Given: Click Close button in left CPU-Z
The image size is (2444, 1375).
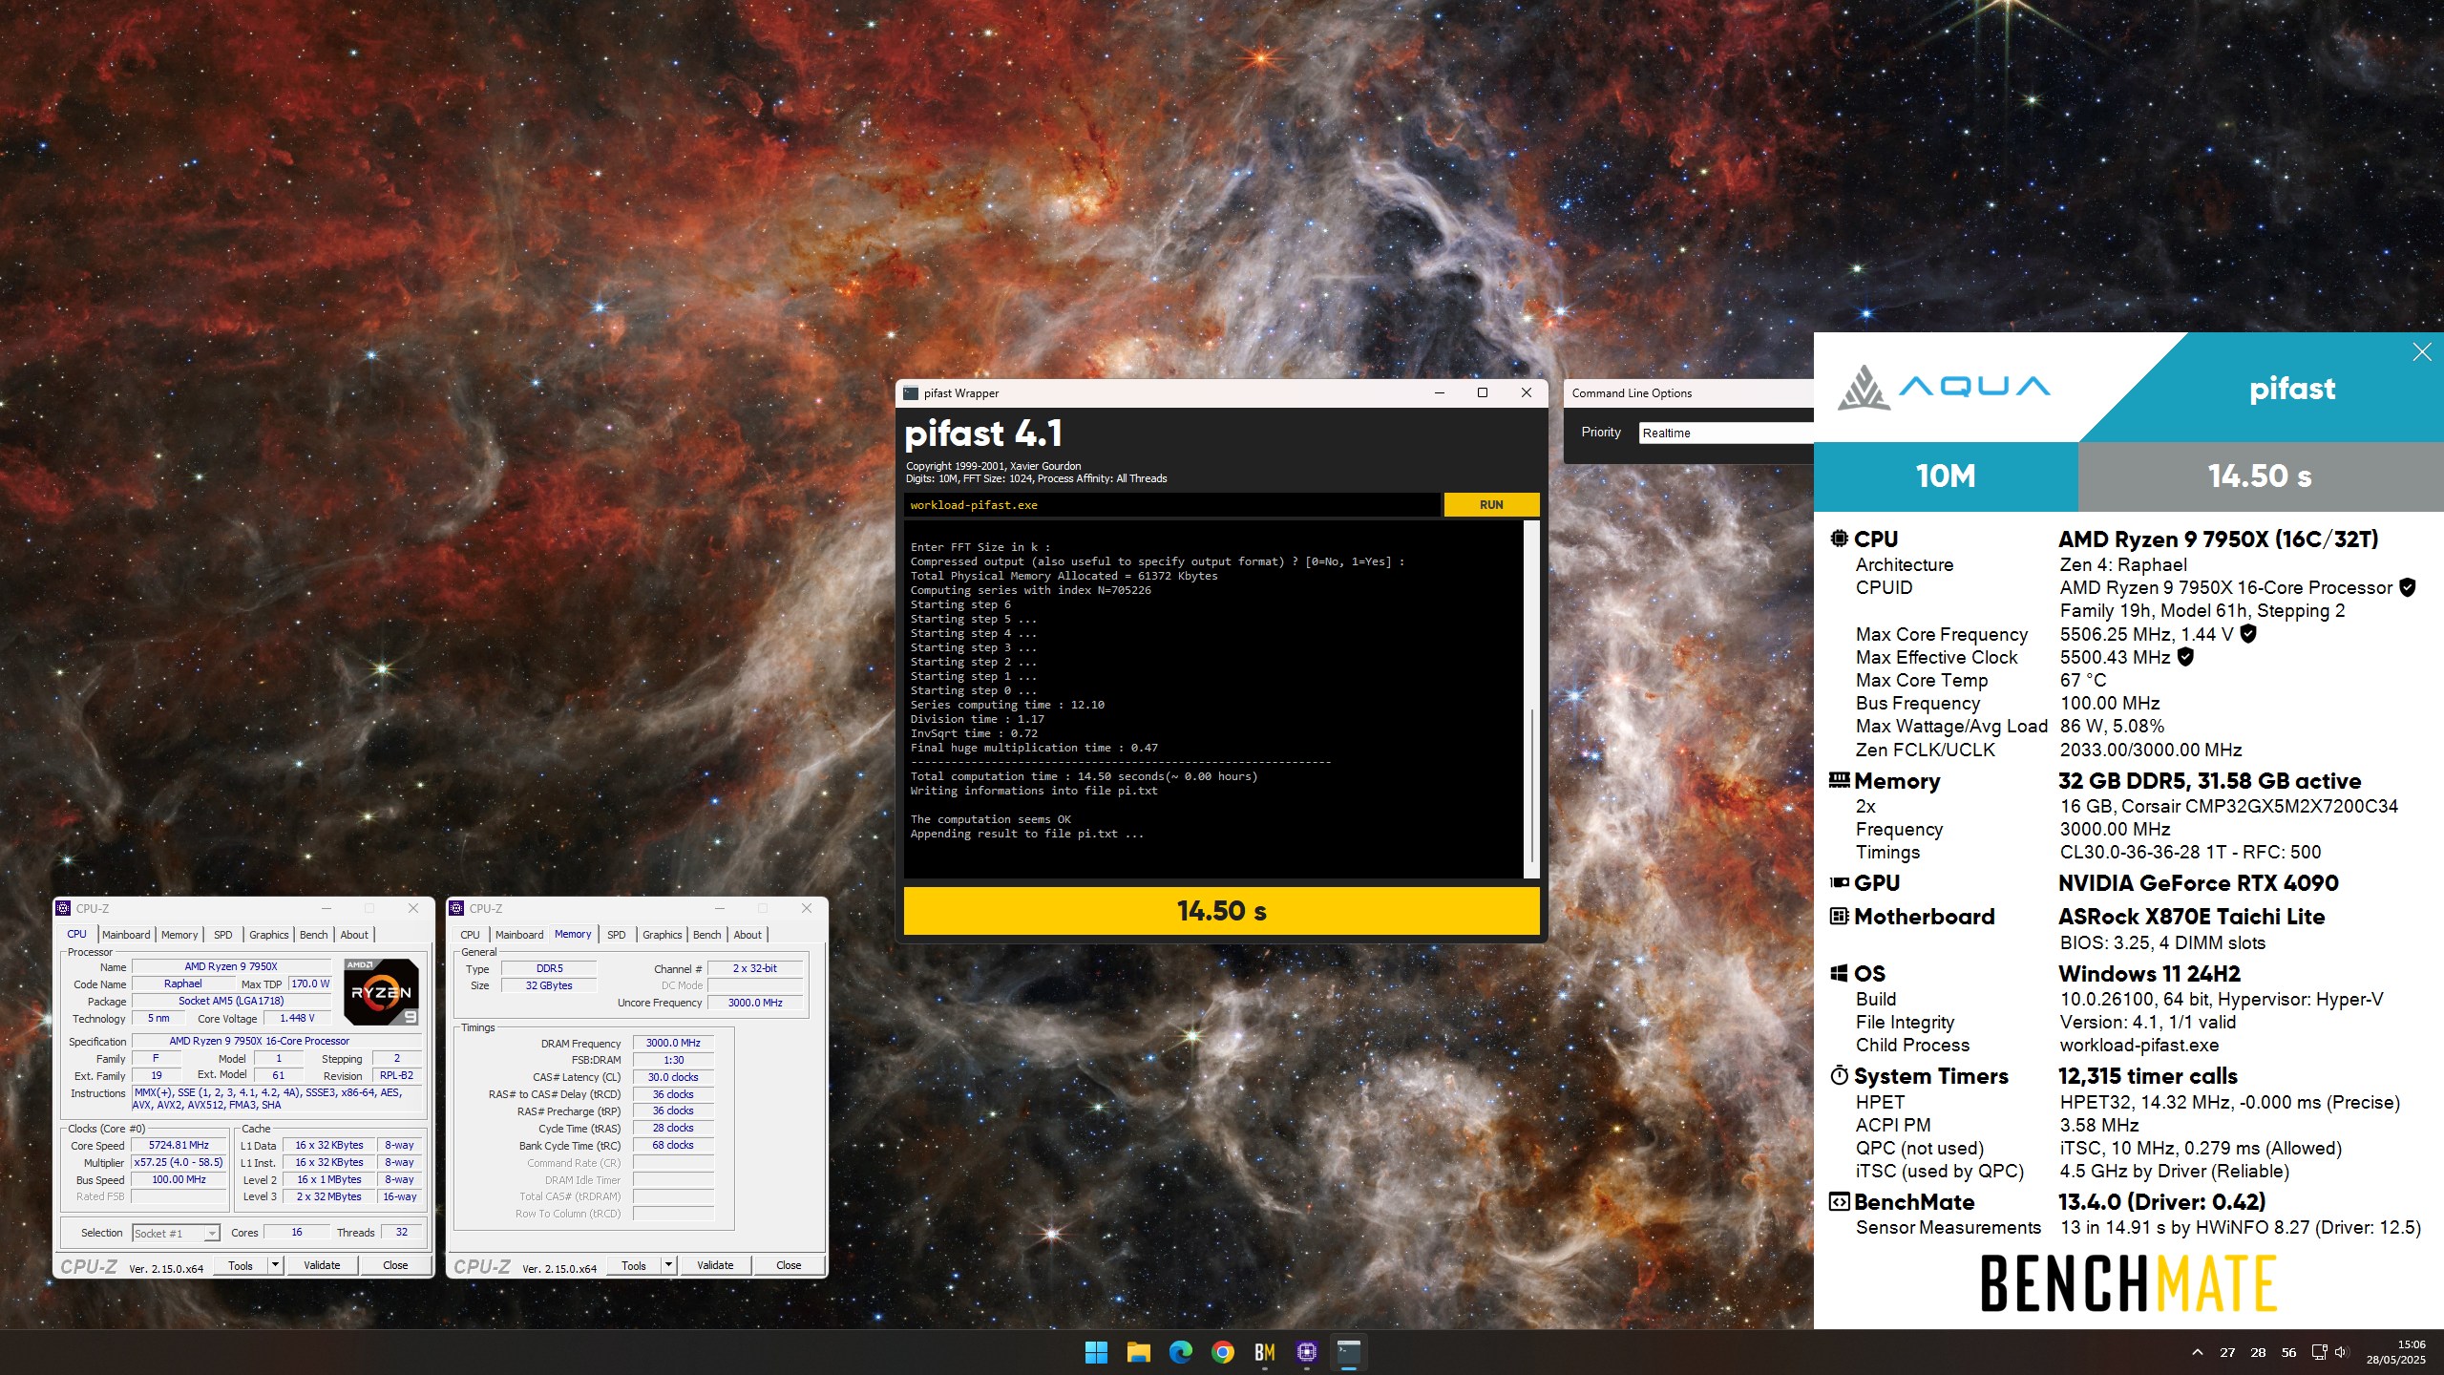Looking at the screenshot, I should (395, 1265).
